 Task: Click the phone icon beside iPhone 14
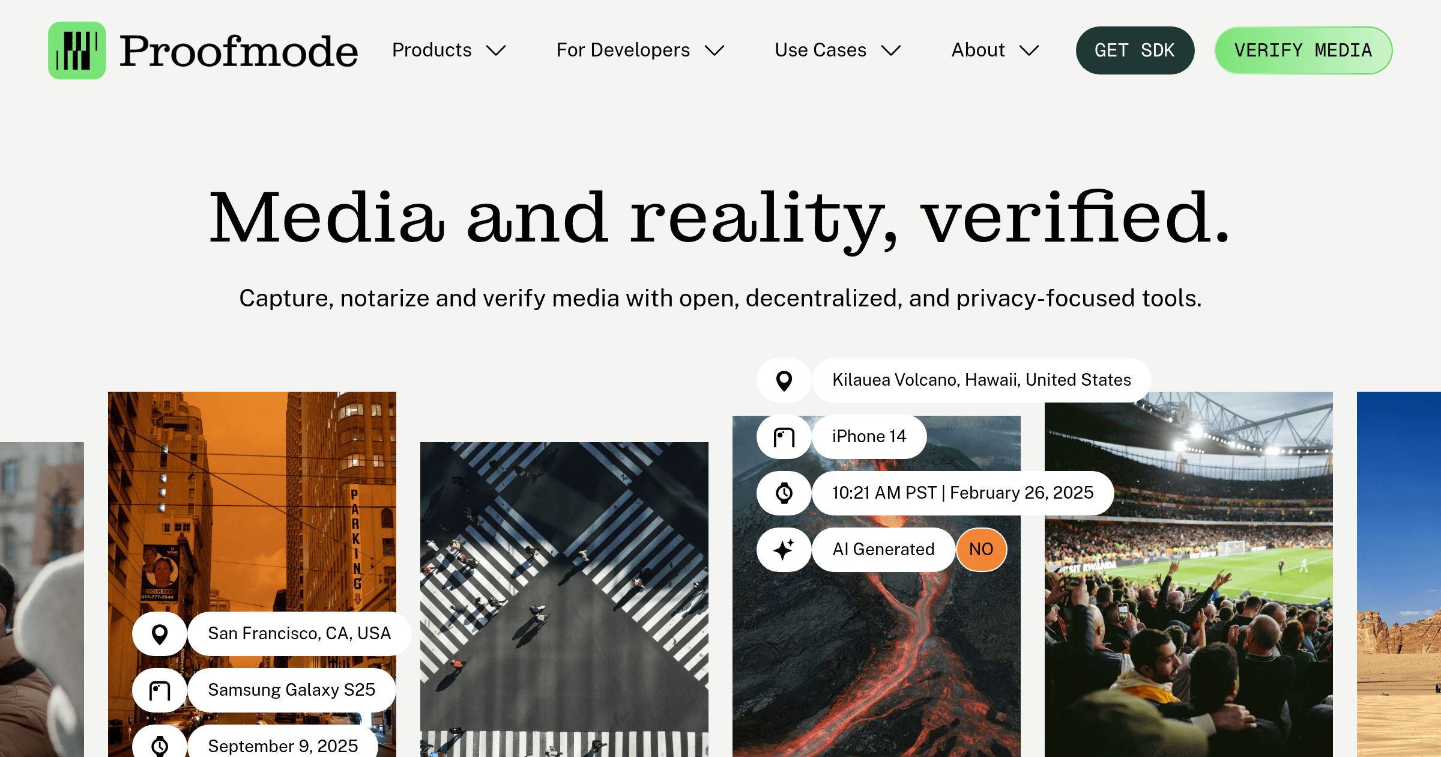pyautogui.click(x=784, y=437)
